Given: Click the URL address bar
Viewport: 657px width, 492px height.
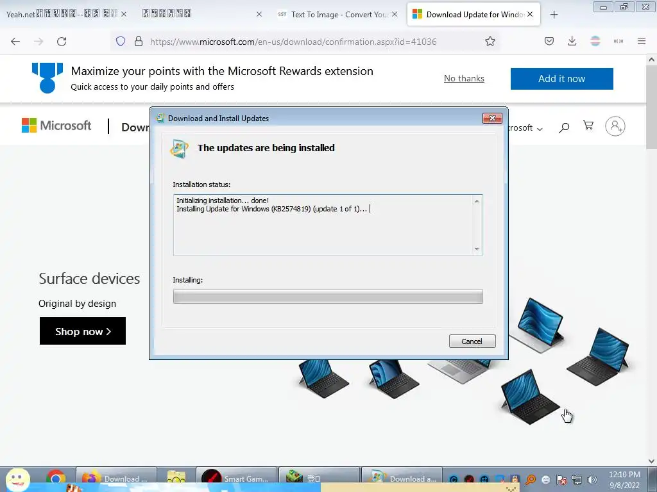Looking at the screenshot, I should (x=293, y=42).
